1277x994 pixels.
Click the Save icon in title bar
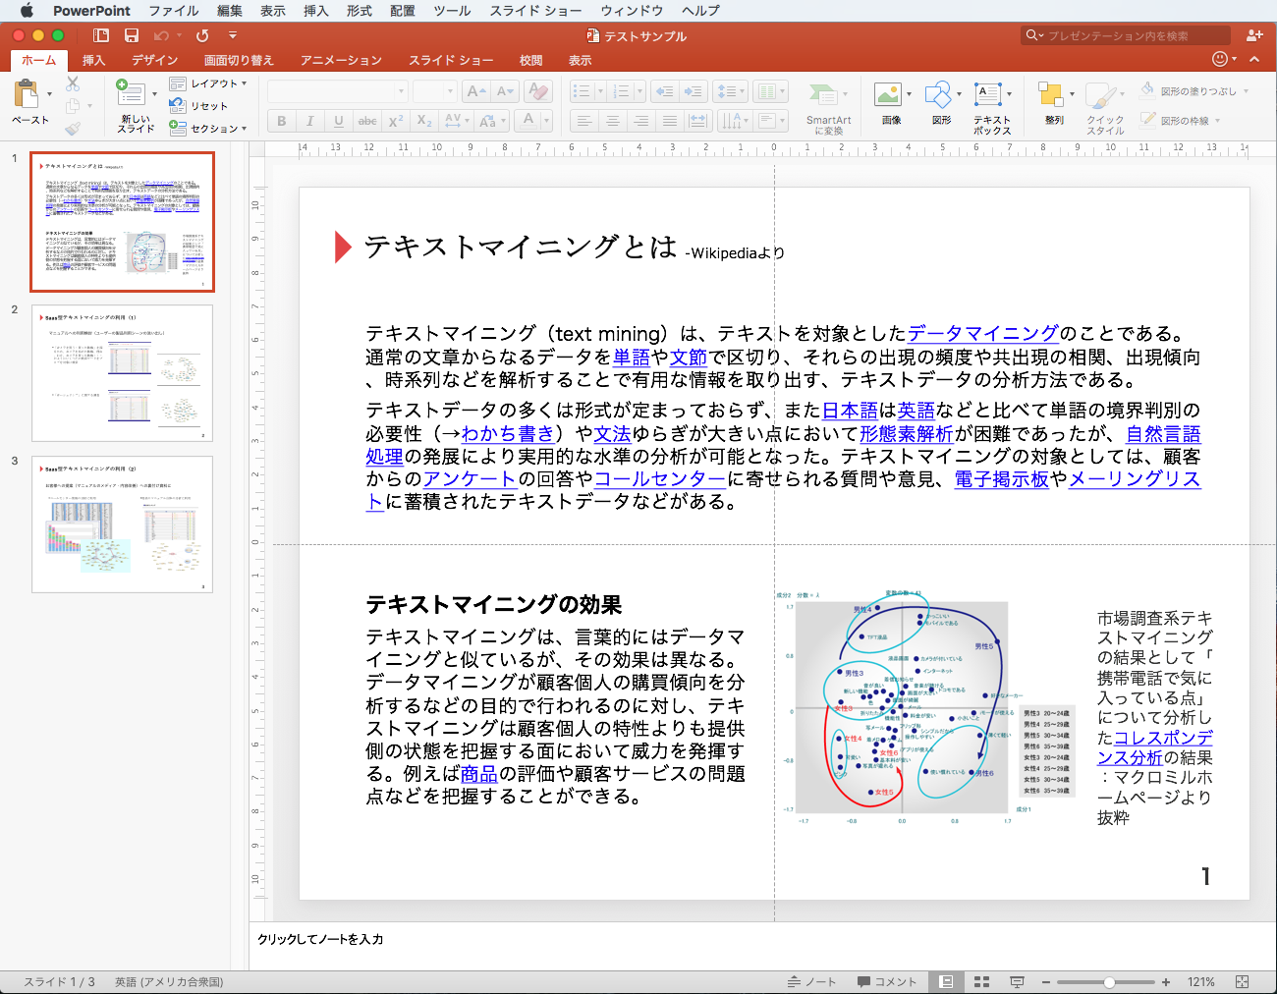132,35
